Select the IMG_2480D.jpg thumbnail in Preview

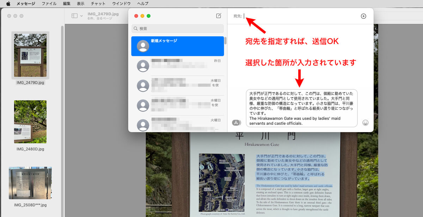[x=30, y=122]
